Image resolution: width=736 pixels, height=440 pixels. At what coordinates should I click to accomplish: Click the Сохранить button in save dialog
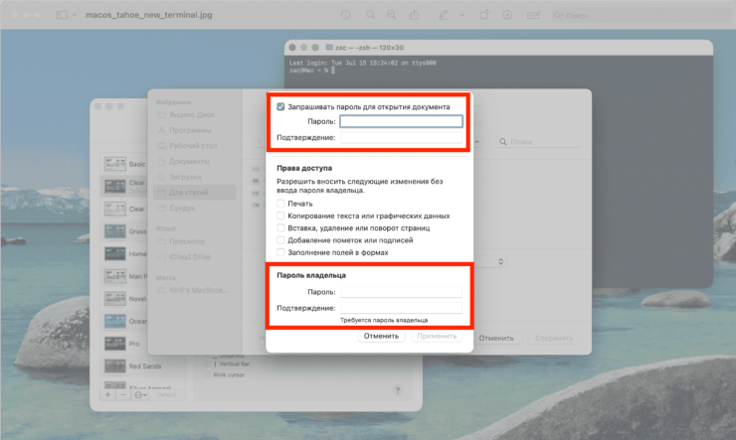tap(553, 338)
